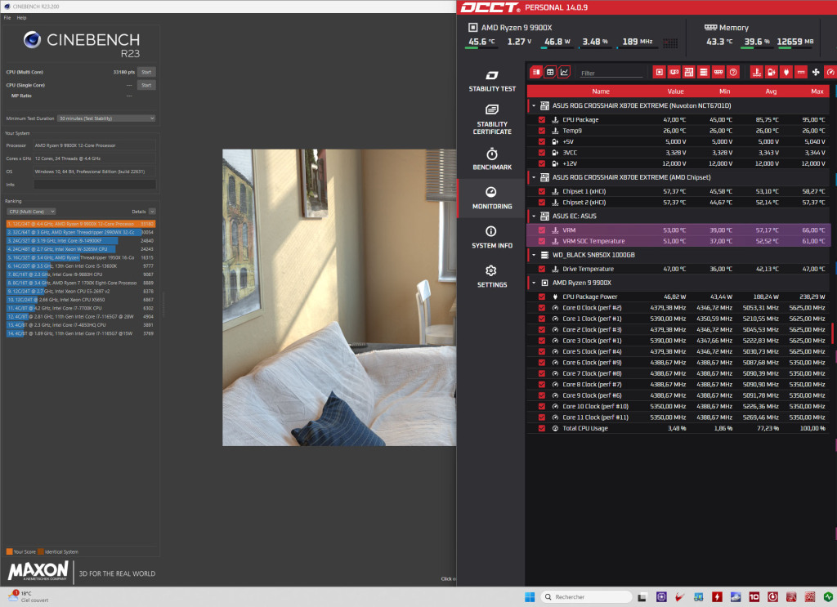Open weather widget in taskbar
837x607 pixels.
coord(28,596)
